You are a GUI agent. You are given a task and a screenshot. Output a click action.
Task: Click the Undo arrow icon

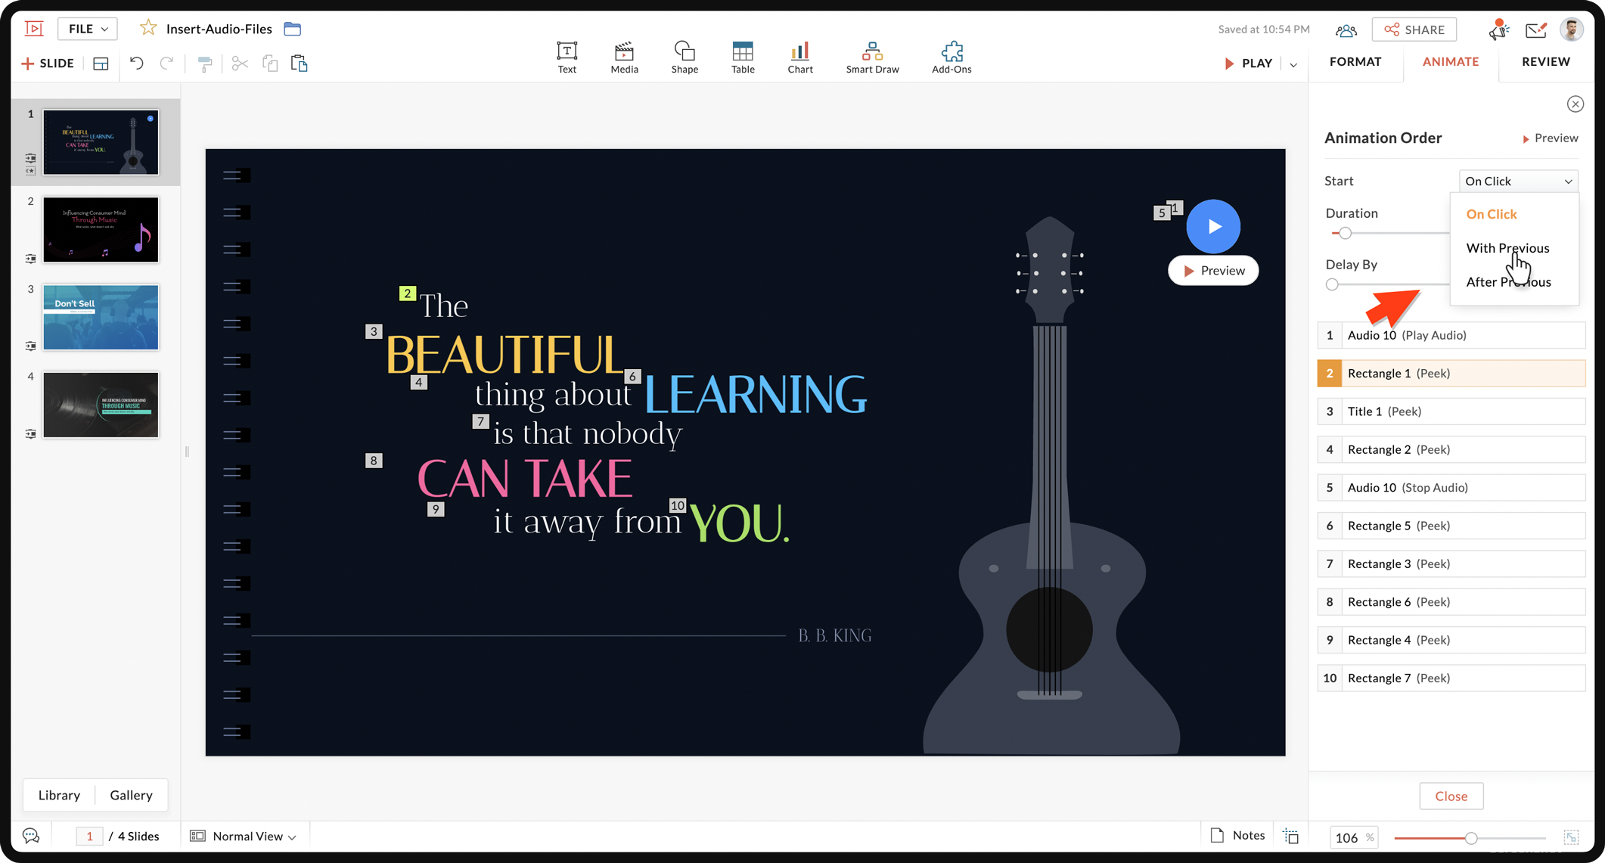click(136, 64)
